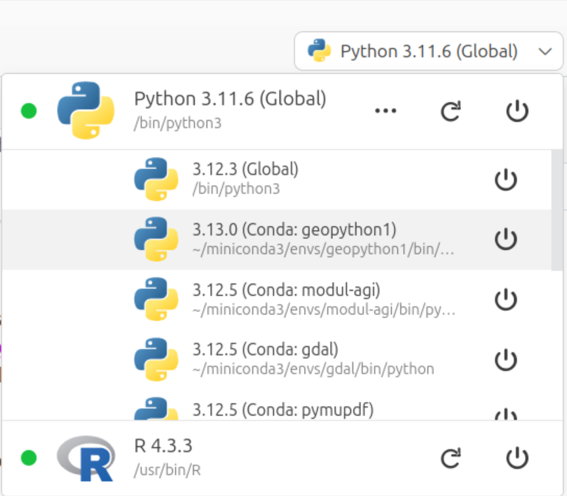Click the large Python logo of active session
This screenshot has height=496, width=567.
point(86,110)
